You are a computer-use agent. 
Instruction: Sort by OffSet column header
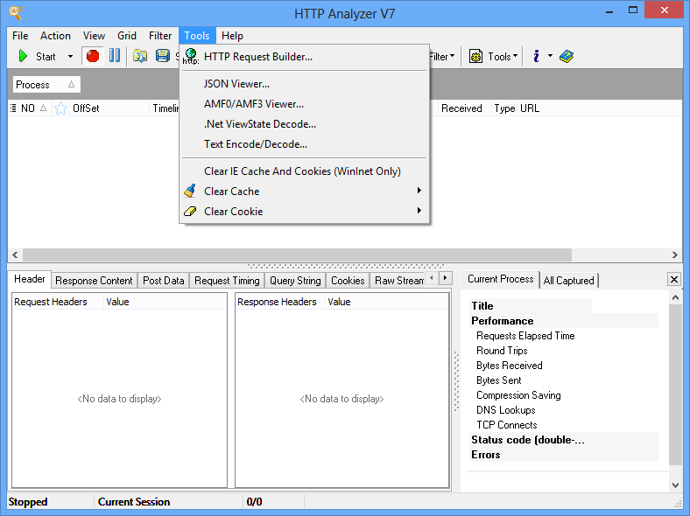(x=109, y=108)
